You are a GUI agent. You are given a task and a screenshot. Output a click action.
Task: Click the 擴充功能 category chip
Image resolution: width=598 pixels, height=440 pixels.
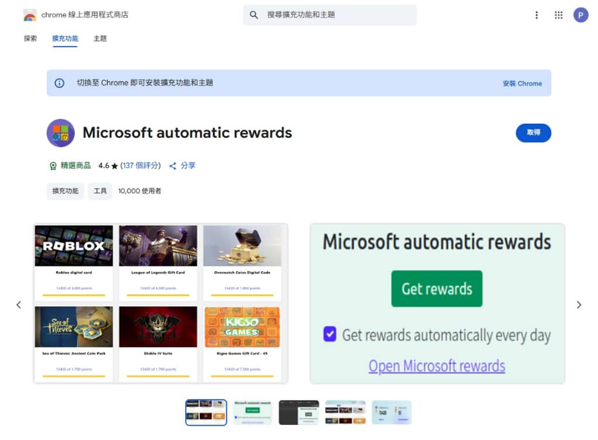65,191
